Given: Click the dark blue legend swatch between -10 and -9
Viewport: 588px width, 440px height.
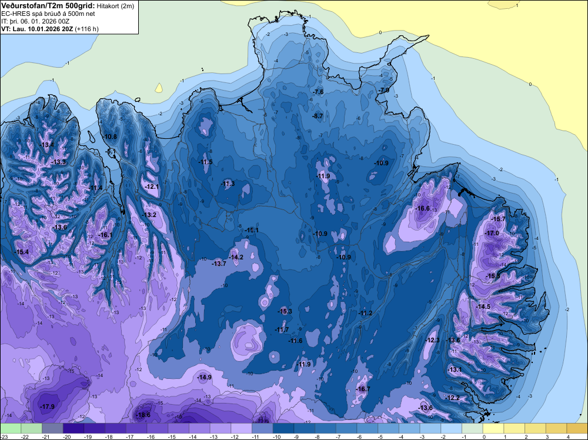Looking at the screenshot, I should tap(283, 428).
